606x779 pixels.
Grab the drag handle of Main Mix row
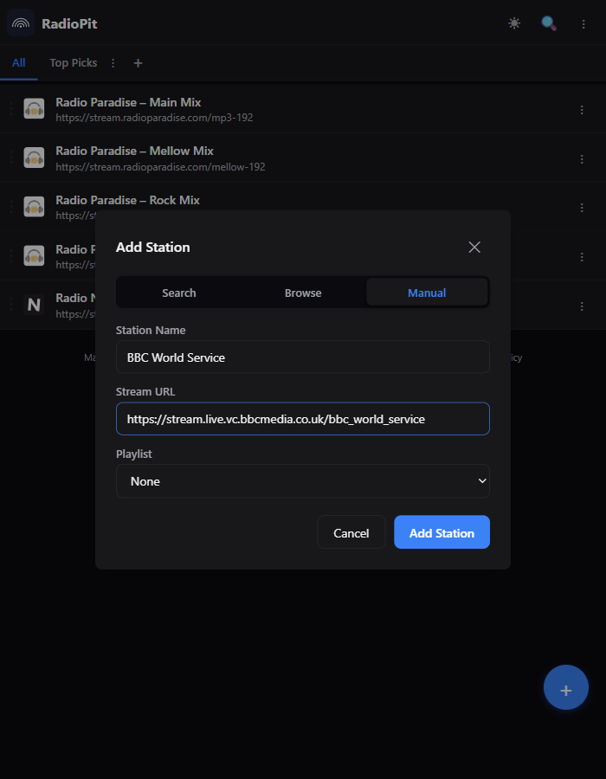tap(11, 109)
